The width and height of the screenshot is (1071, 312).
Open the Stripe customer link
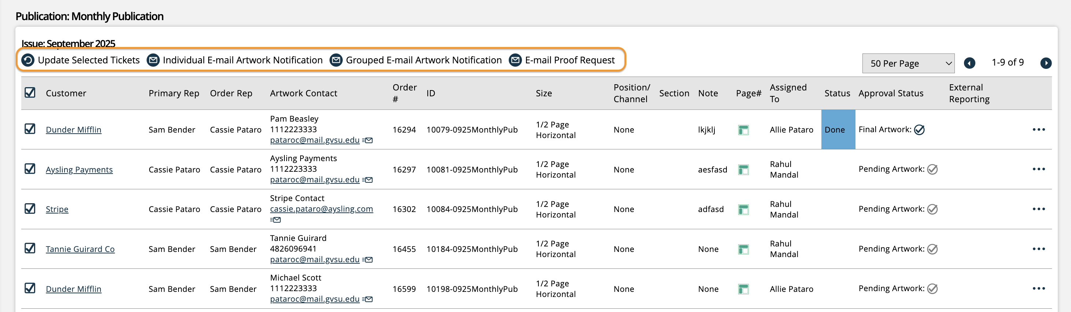tap(57, 209)
